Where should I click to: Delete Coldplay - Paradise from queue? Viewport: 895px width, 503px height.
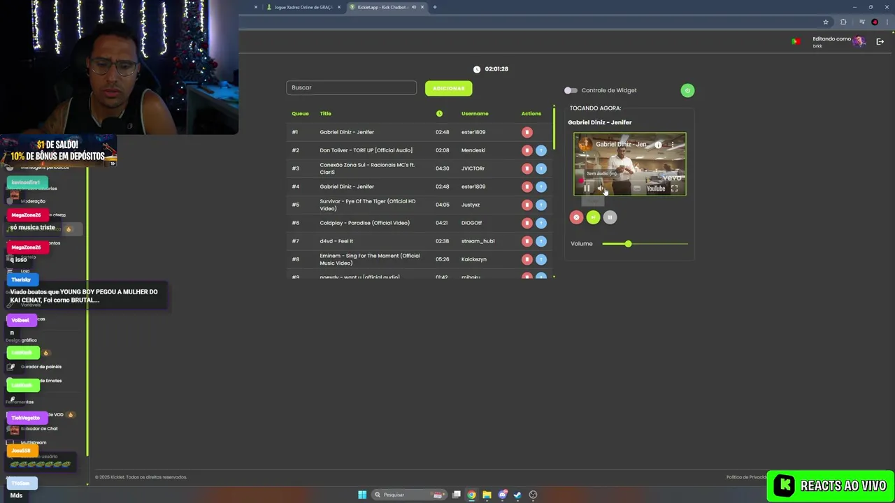click(x=527, y=223)
